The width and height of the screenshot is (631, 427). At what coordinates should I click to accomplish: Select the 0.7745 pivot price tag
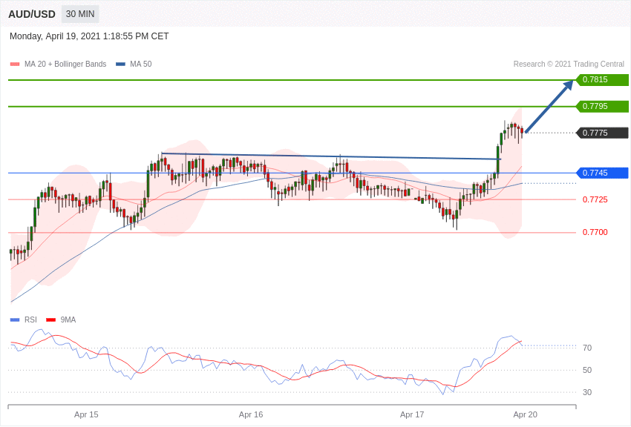pos(602,173)
